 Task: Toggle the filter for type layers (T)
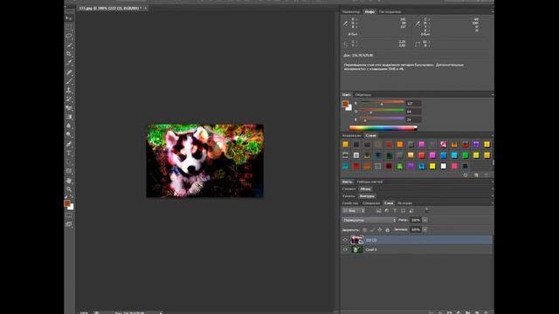395,211
